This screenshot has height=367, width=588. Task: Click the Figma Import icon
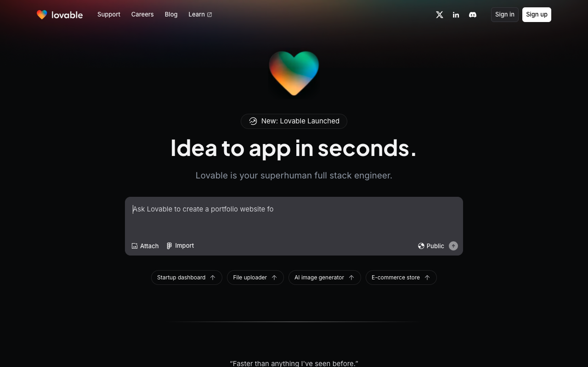click(x=169, y=246)
